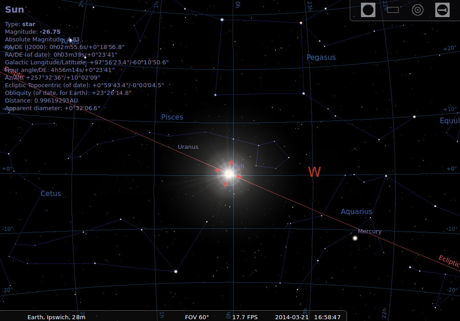Click the Sun heading in the info panel

[x=14, y=10]
